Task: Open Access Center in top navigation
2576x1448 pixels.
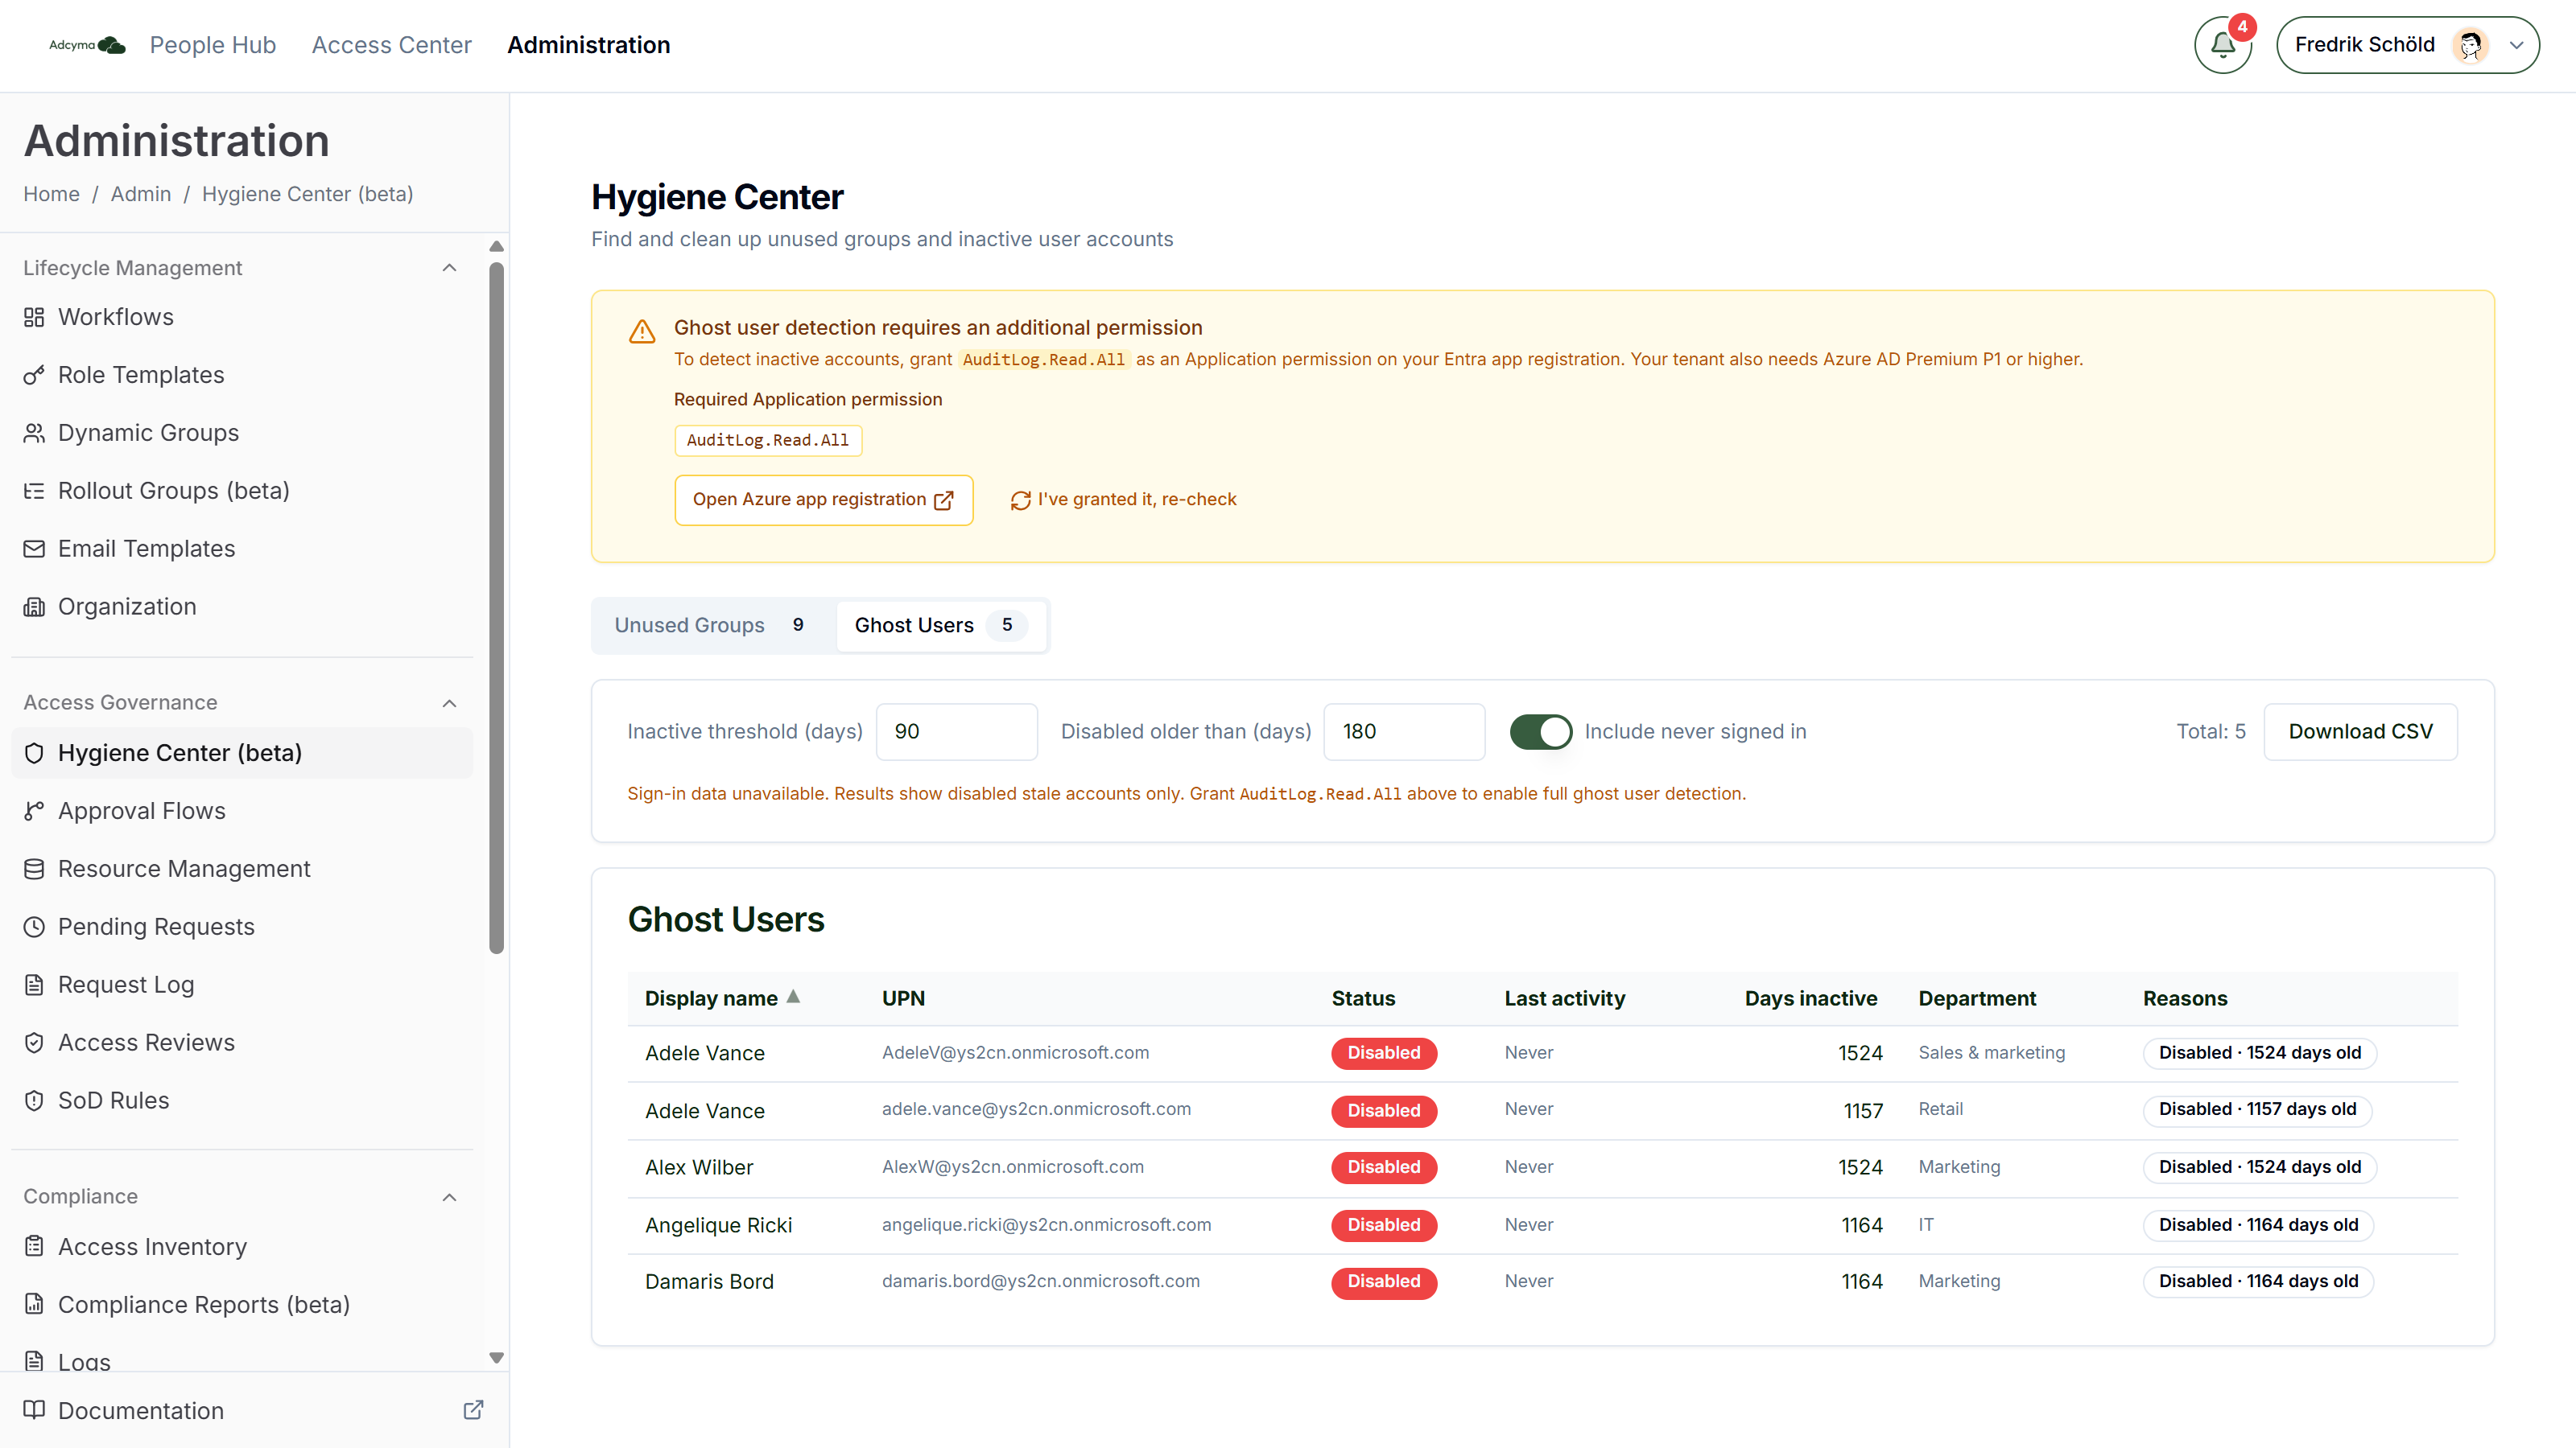Action: click(391, 45)
